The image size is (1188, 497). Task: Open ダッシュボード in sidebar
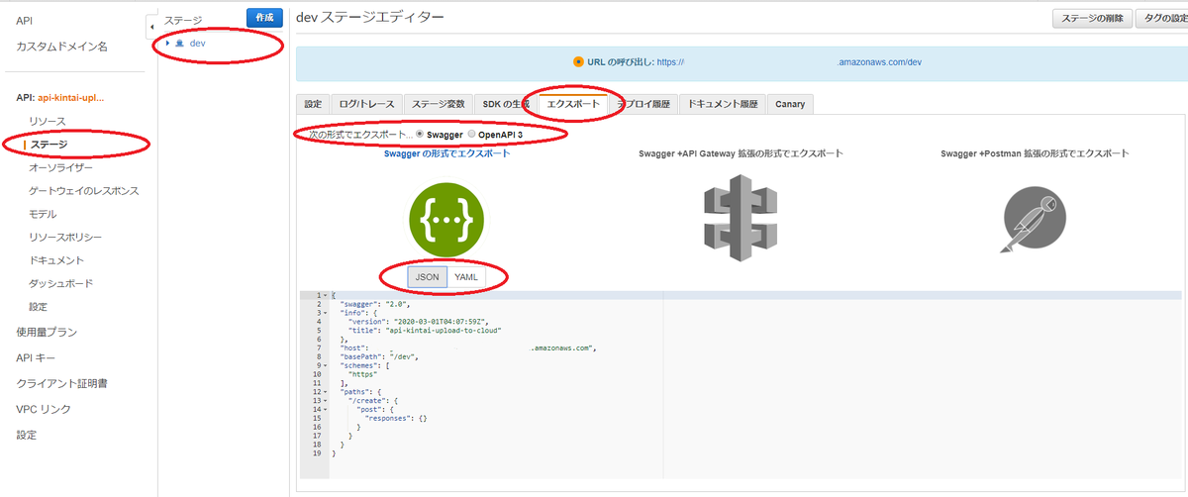[x=61, y=283]
